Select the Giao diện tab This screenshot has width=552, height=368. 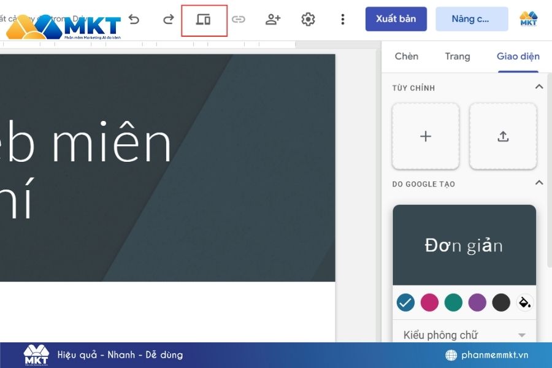(518, 56)
